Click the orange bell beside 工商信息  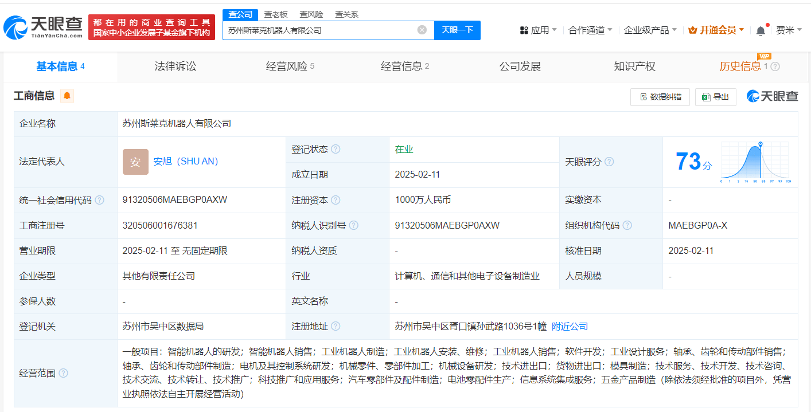point(67,96)
